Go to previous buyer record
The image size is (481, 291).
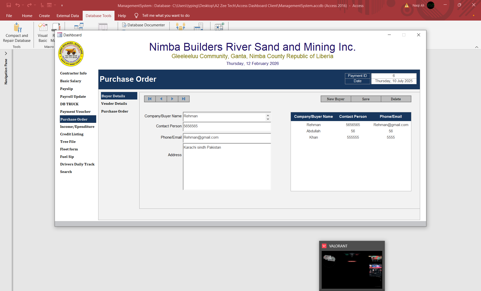pyautogui.click(x=161, y=99)
